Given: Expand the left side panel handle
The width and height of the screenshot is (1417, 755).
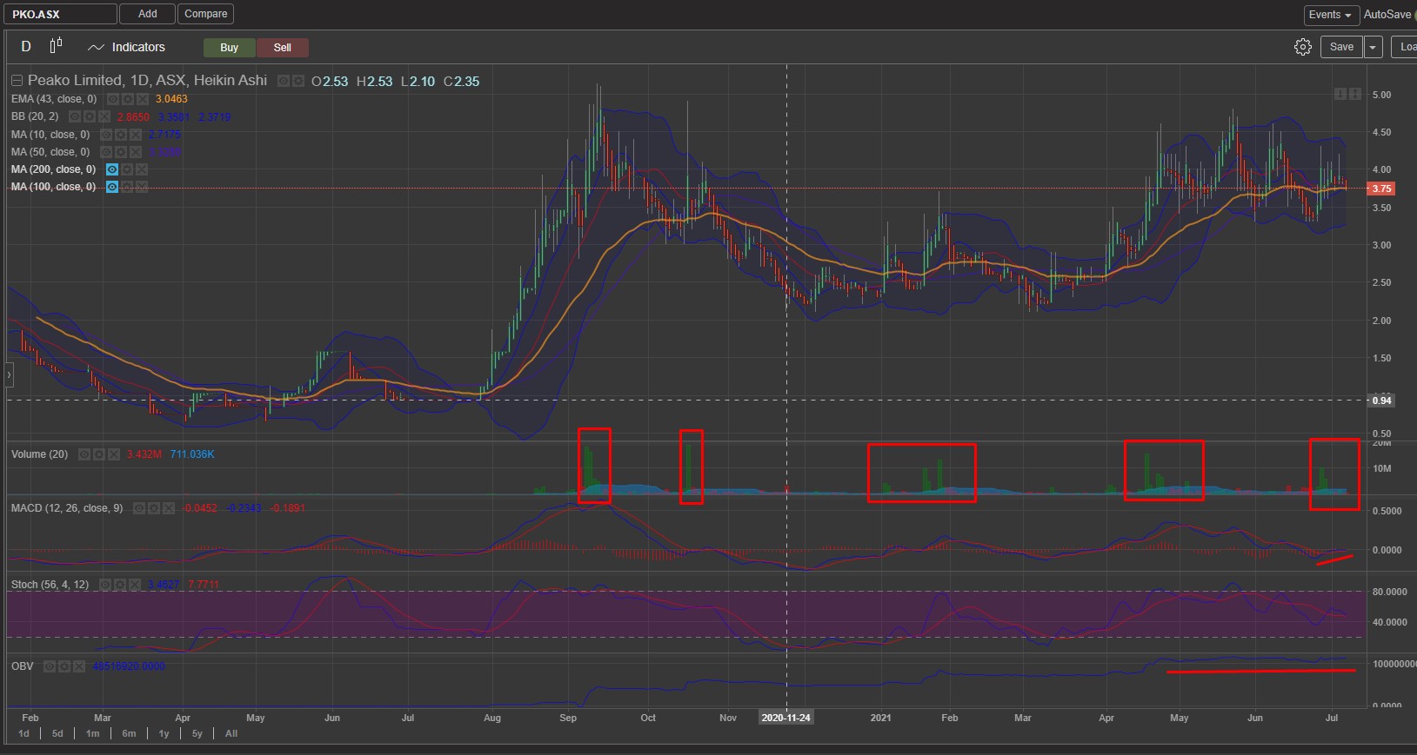Looking at the screenshot, I should 10,375.
